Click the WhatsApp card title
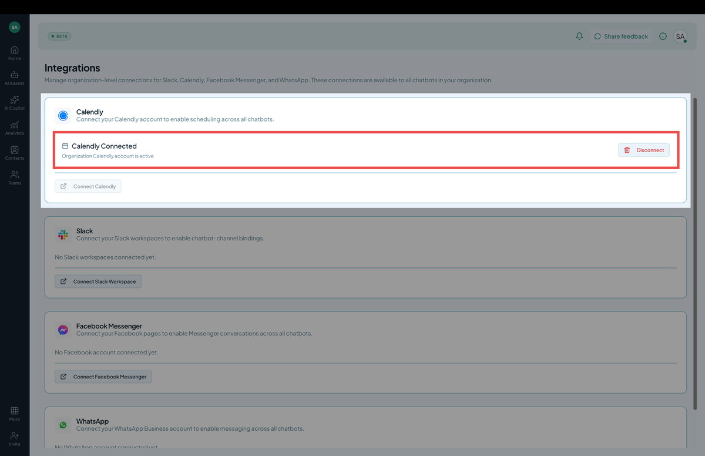Image resolution: width=705 pixels, height=456 pixels. click(92, 421)
